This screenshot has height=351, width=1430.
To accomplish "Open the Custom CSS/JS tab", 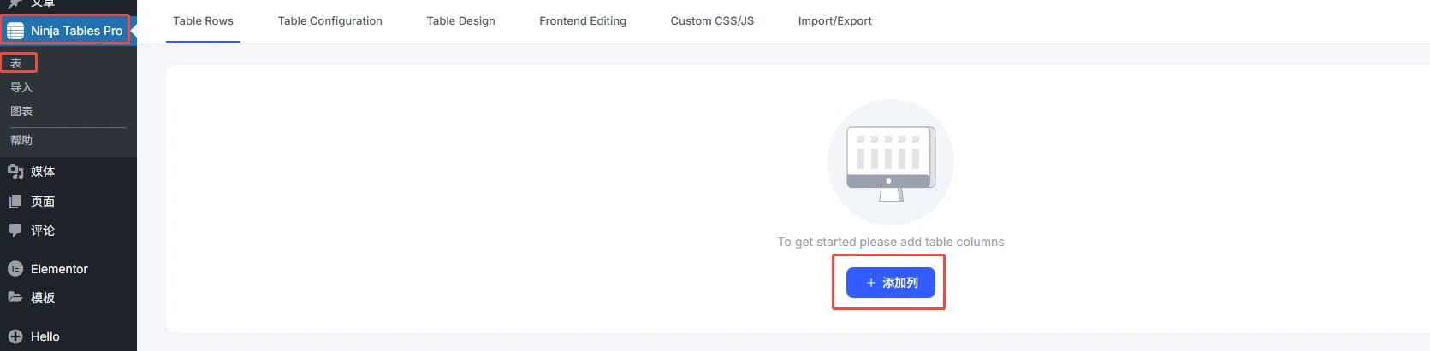I will pyautogui.click(x=712, y=21).
